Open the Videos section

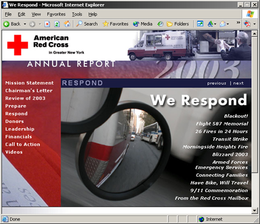14,152
